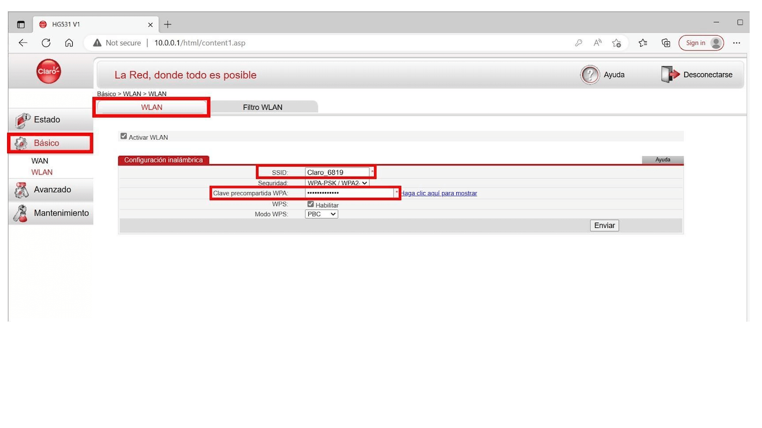The height and width of the screenshot is (428, 762).
Task: Go to browser home page
Action: point(69,43)
